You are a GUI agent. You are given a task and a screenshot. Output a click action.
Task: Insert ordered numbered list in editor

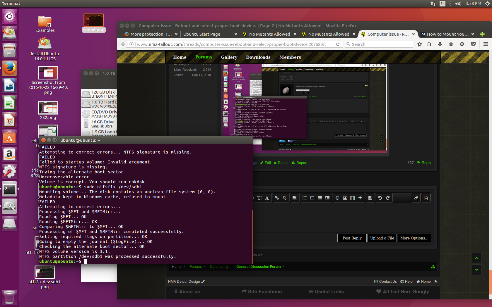tap(312, 198)
